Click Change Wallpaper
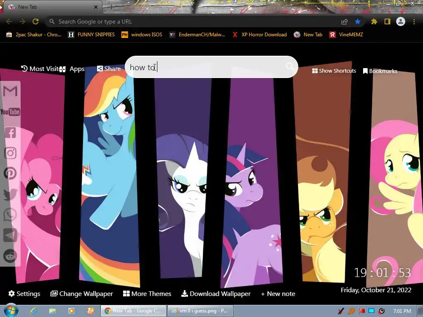Screen dimensions: 423x317 (82, 293)
